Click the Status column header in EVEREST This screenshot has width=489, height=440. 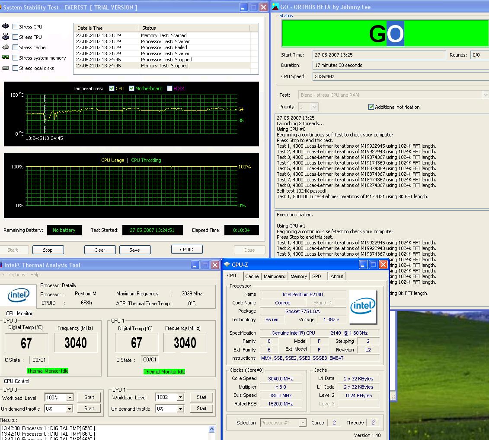point(194,28)
